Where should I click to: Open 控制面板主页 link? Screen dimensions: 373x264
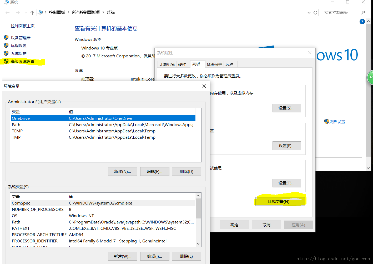(x=23, y=26)
